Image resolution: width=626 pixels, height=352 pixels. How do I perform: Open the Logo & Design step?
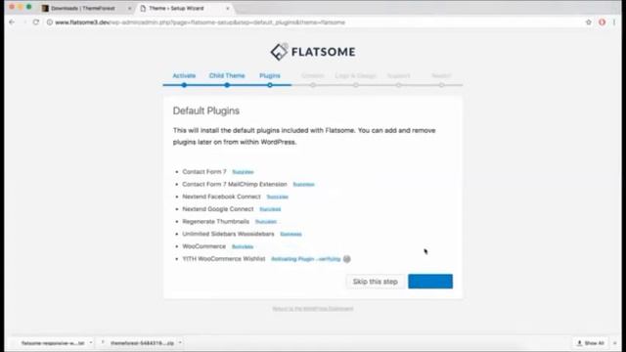click(x=355, y=75)
